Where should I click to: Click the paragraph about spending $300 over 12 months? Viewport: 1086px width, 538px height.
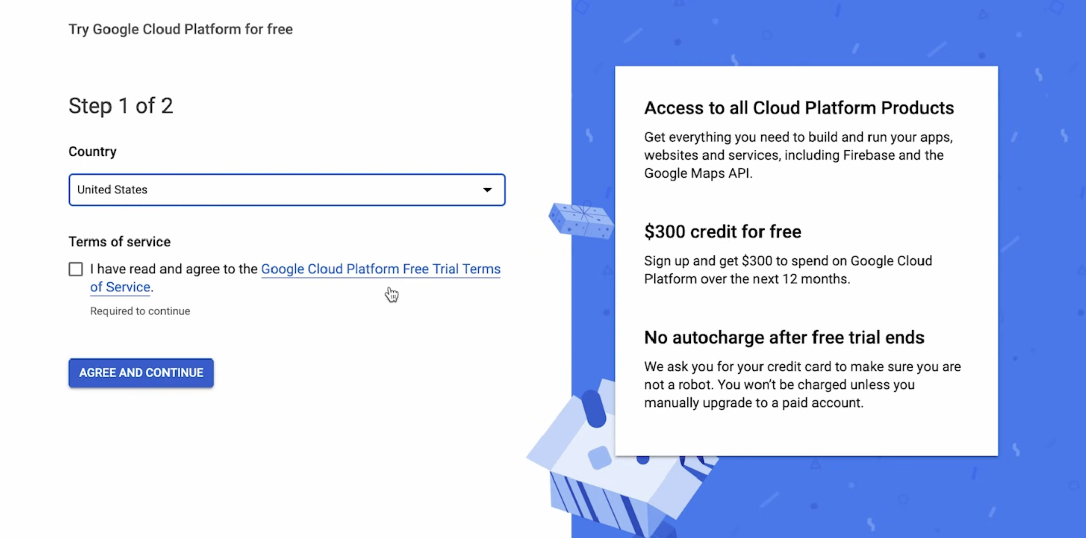click(x=788, y=270)
